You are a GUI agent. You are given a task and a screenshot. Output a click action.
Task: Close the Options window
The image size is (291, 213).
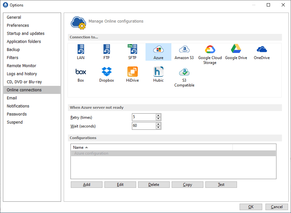[283, 5]
